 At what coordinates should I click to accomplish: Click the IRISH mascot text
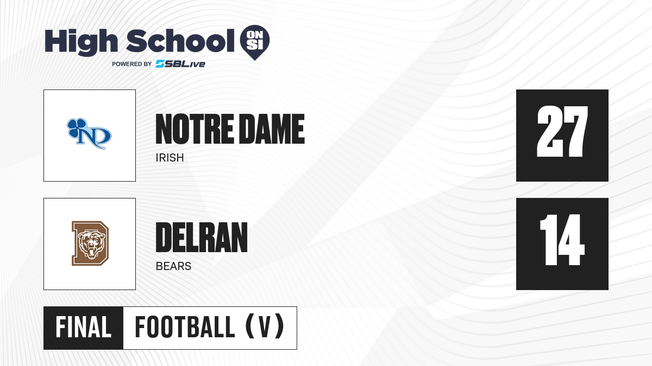[x=170, y=158]
